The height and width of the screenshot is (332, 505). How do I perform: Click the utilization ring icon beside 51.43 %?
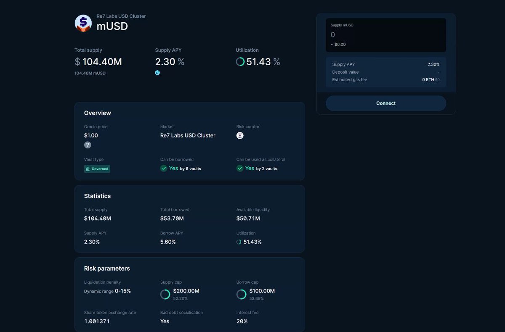(240, 62)
